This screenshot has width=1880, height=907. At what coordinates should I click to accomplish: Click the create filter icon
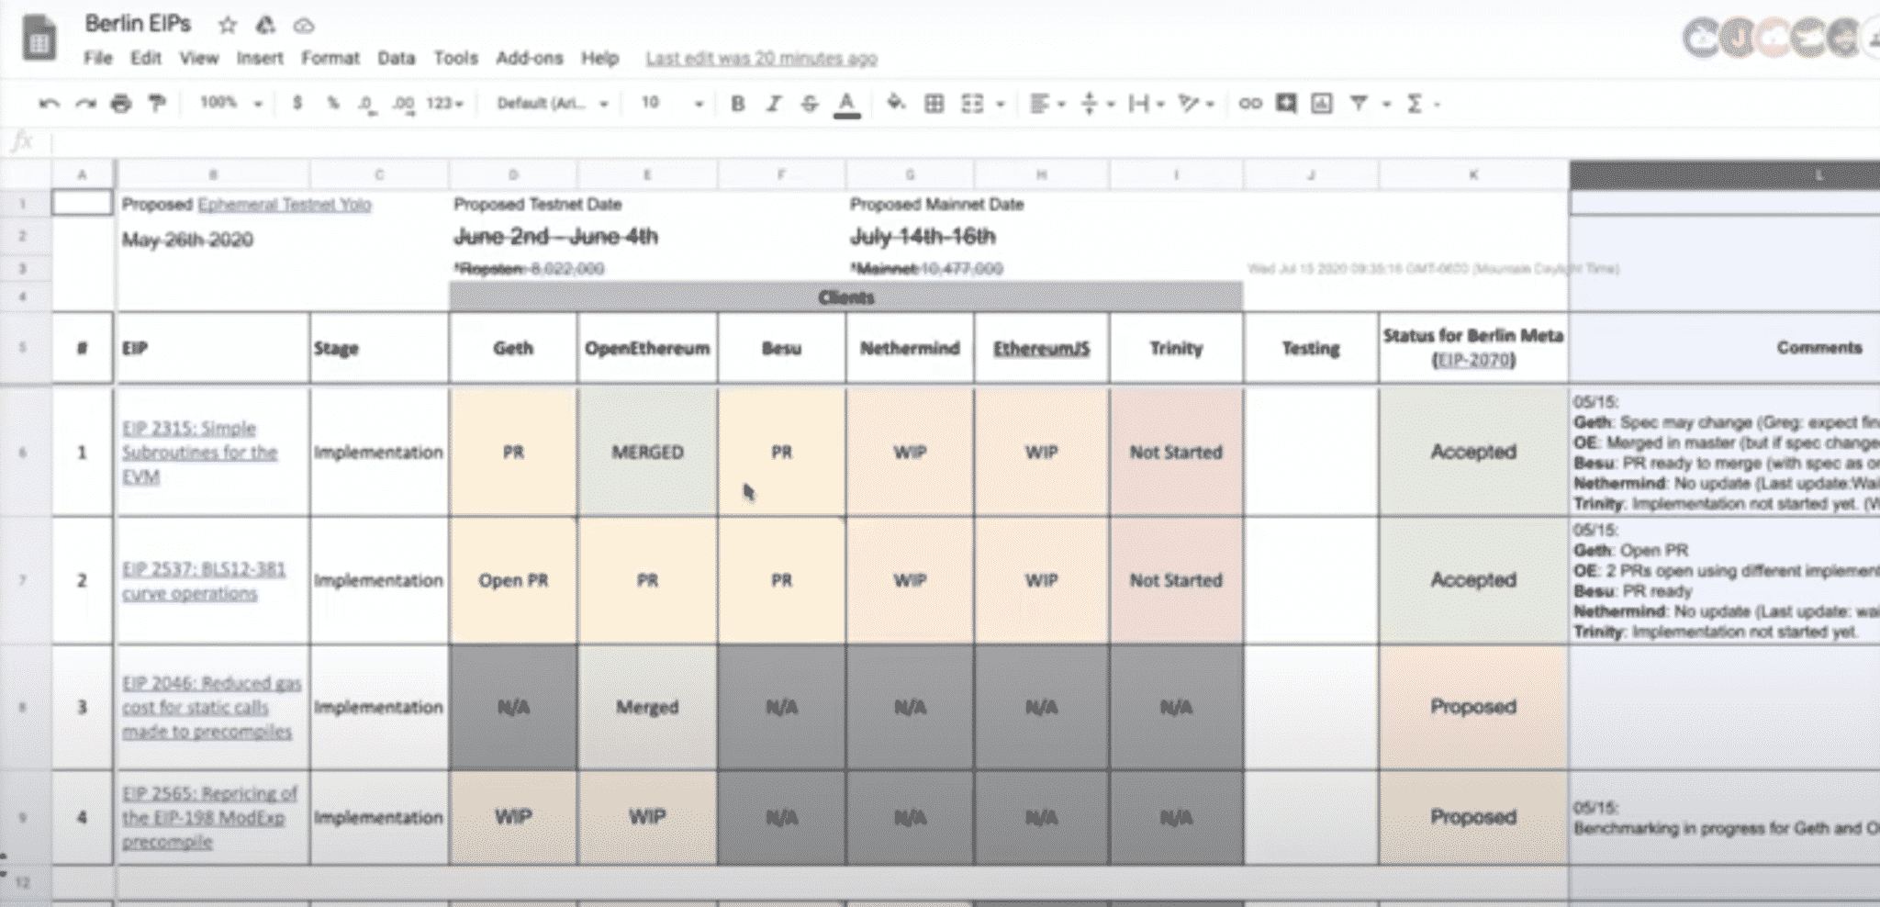click(x=1359, y=104)
